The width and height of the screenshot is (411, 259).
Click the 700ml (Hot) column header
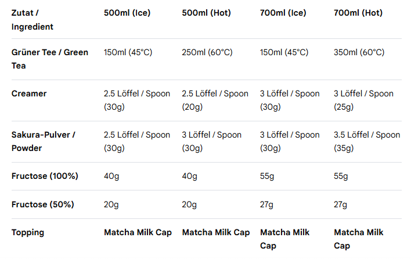358,12
